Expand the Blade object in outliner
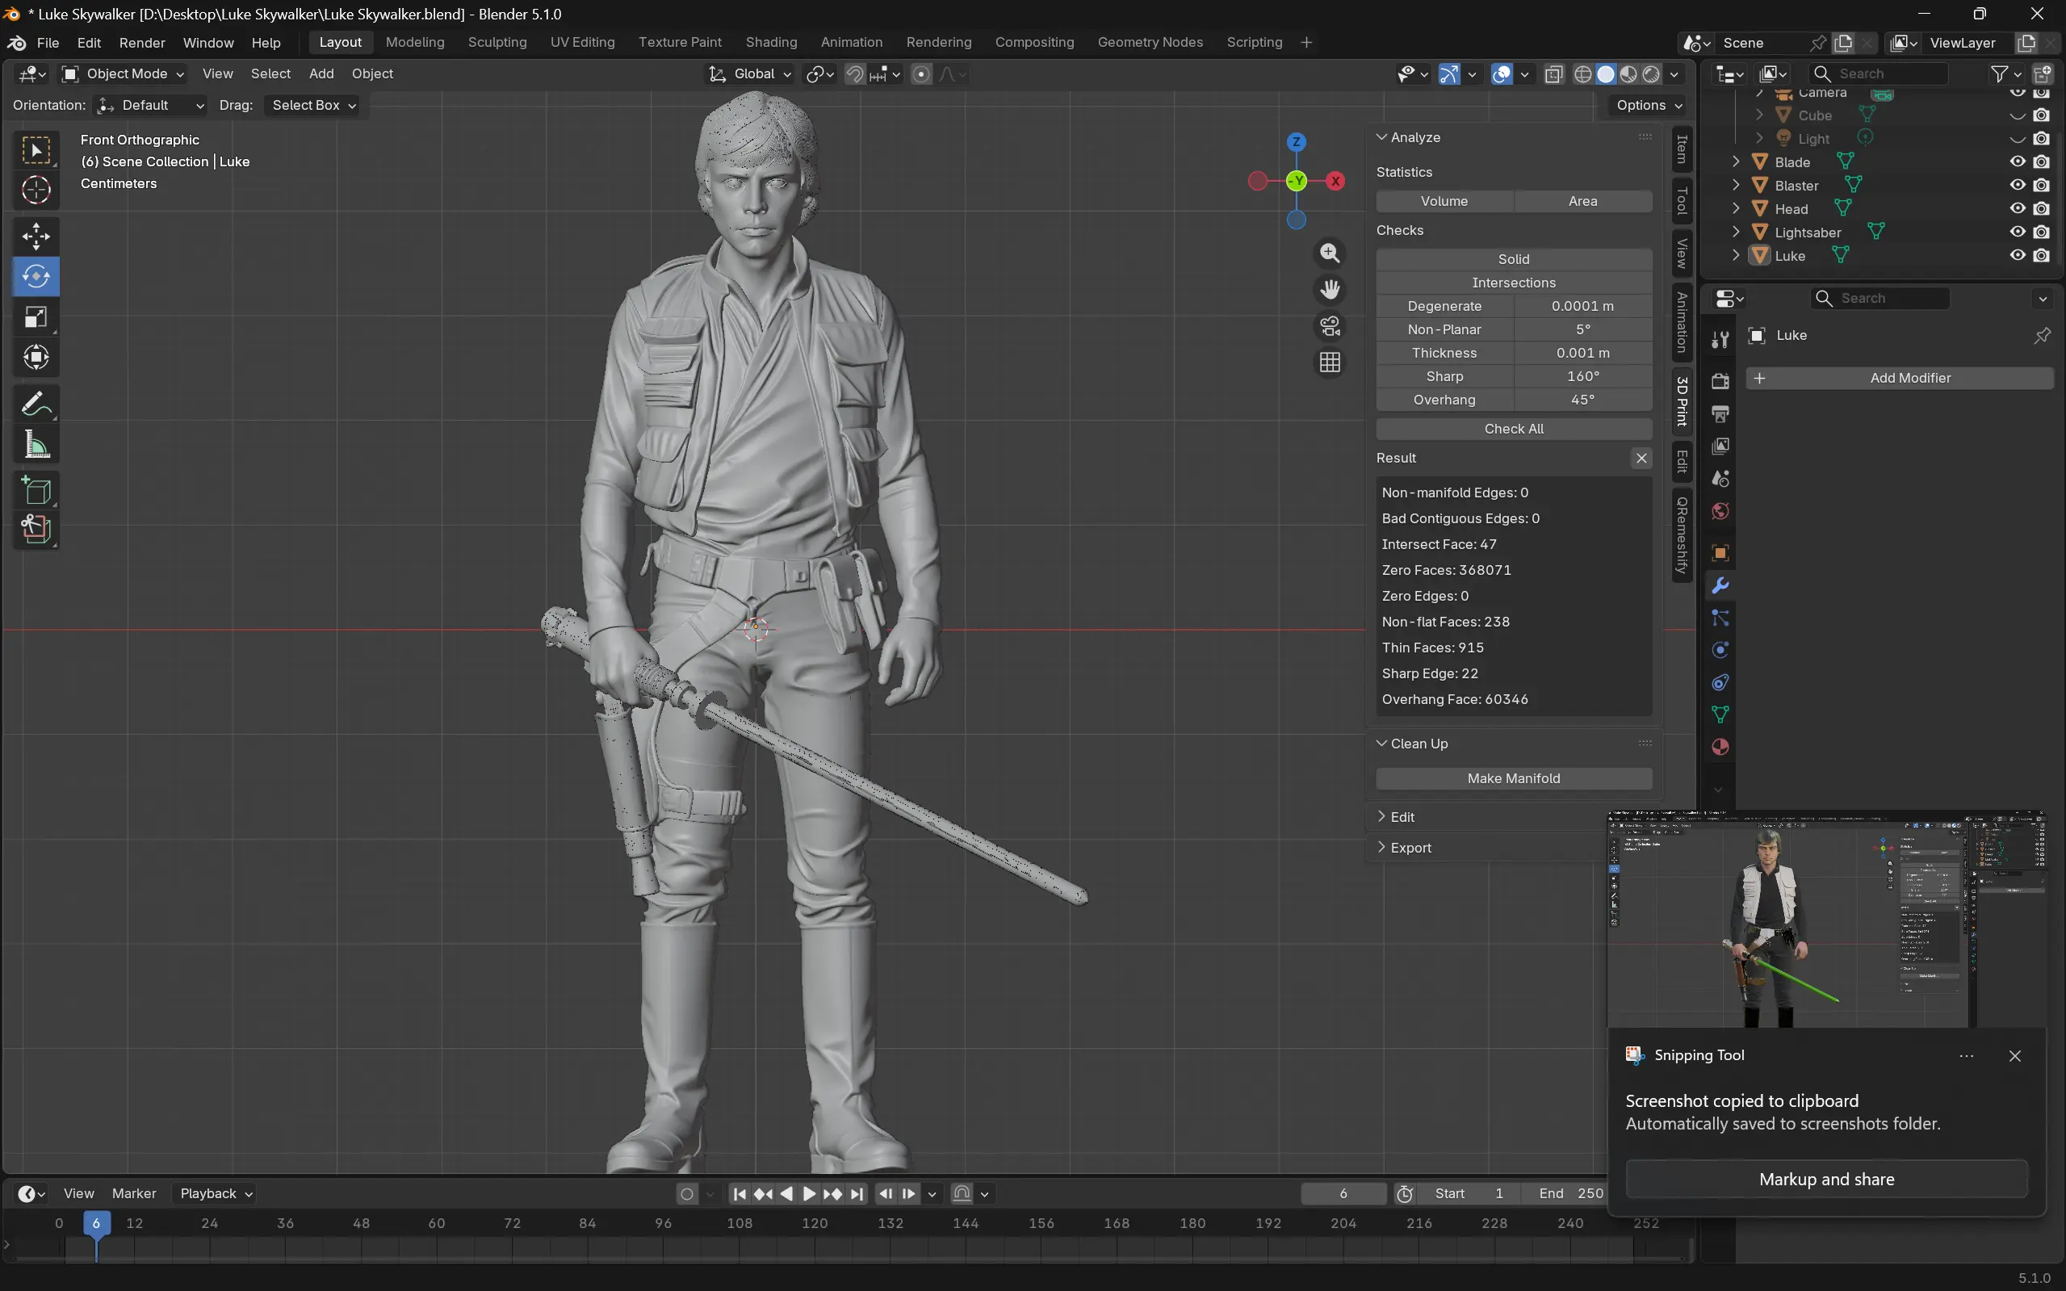This screenshot has width=2066, height=1291. (x=1736, y=162)
